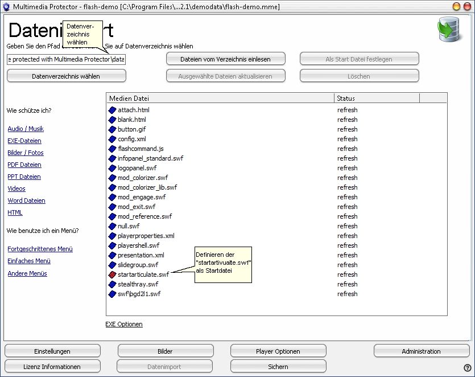The height and width of the screenshot is (377, 475).
Task: Follow the Fortgeschrittenes Menü link
Action: click(x=40, y=249)
